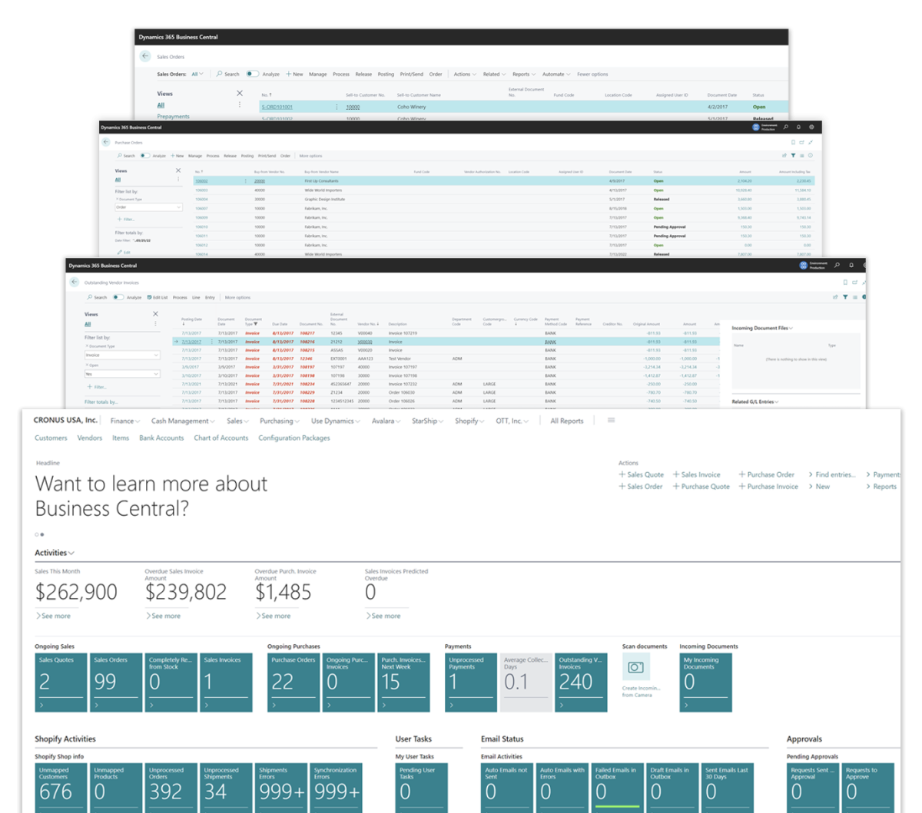Click the hamburger menu icon beside All Reports
922x813 pixels.
point(611,420)
